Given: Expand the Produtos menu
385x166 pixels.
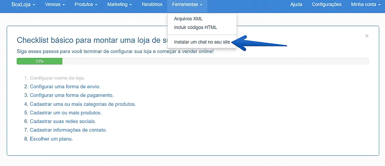Looking at the screenshot, I should pos(86,5).
